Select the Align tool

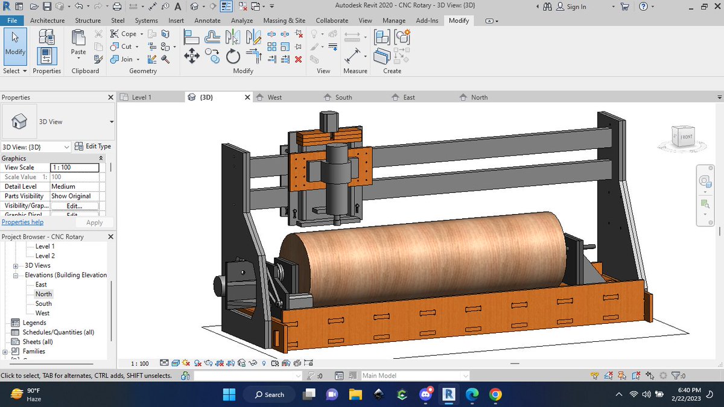point(192,37)
